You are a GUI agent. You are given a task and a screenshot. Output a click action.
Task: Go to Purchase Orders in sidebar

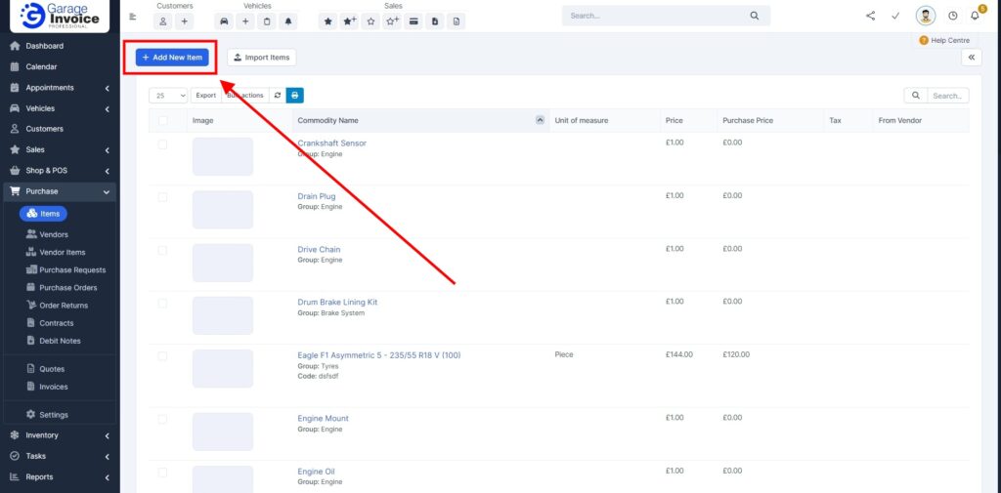[x=67, y=288]
